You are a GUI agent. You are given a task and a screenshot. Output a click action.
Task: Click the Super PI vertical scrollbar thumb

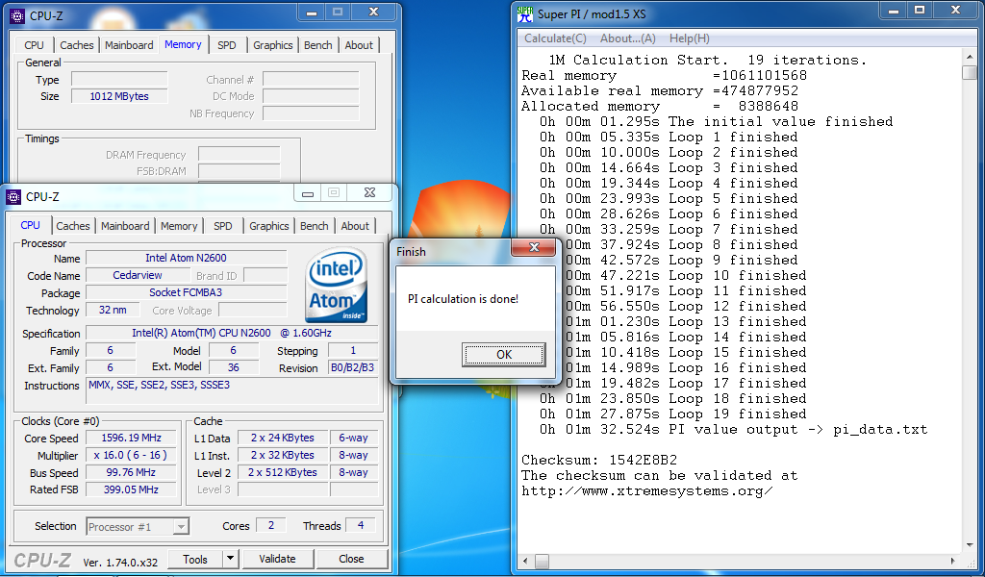point(970,71)
